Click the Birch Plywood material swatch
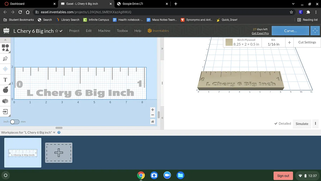This screenshot has width=321, height=181. (229, 42)
